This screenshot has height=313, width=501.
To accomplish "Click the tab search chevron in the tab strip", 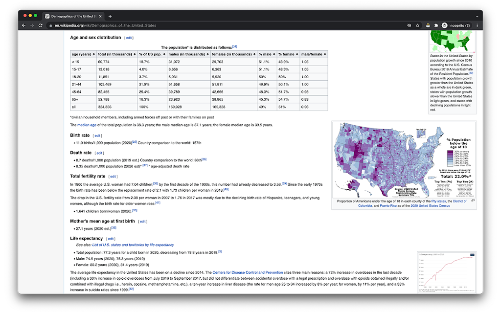I will [477, 16].
